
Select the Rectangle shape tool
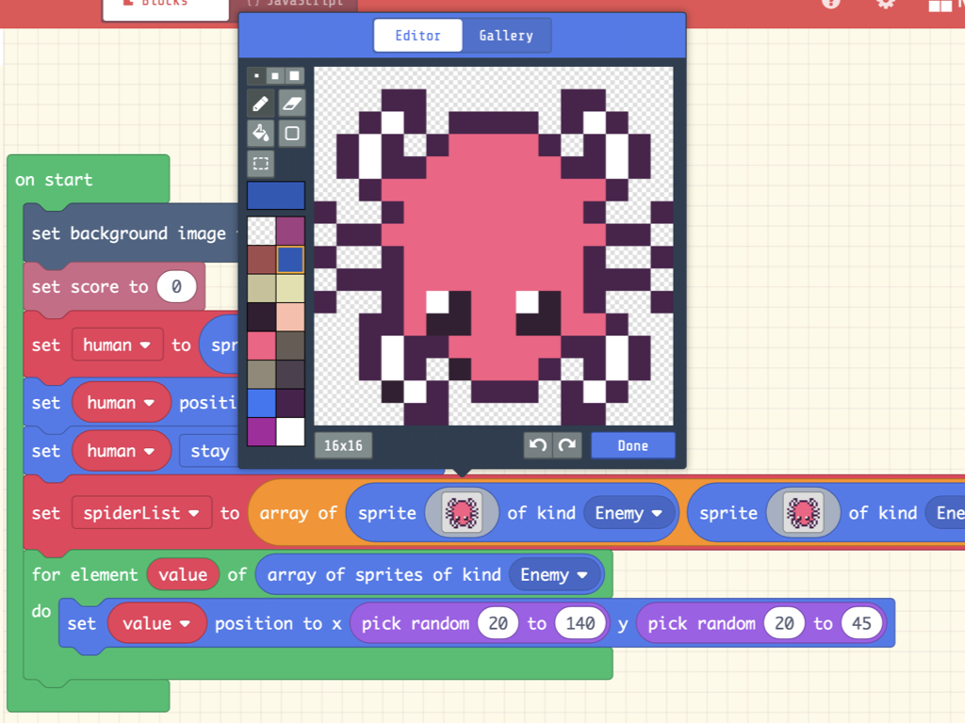coord(292,133)
